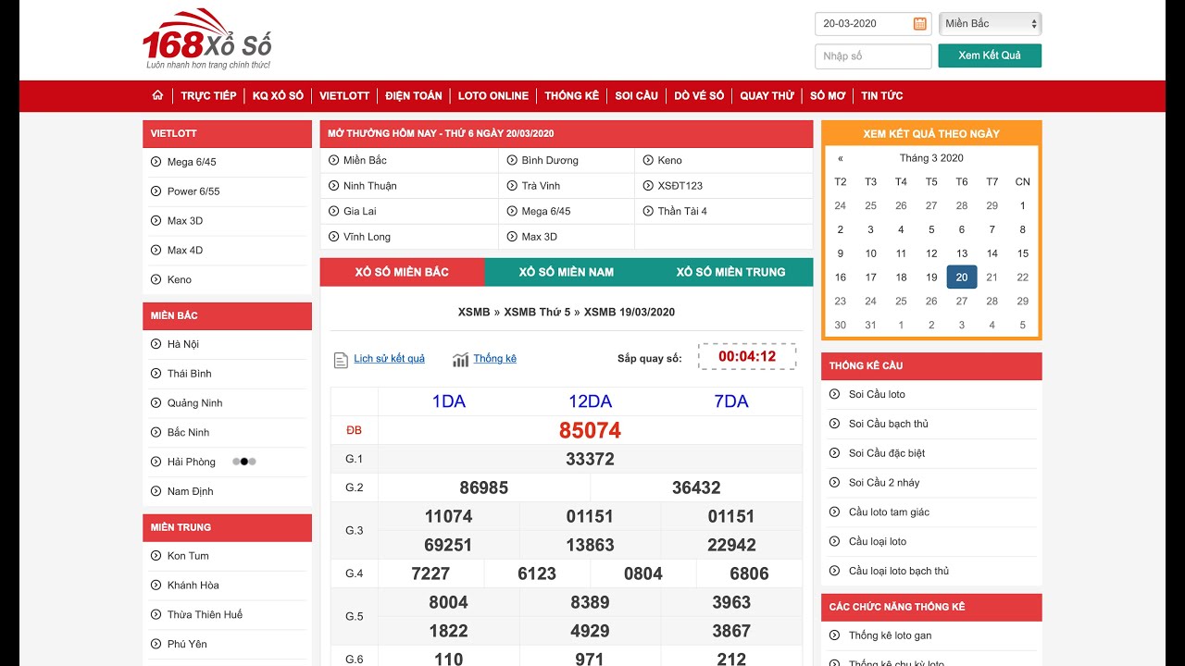
Task: Click the document icon beside Lịch sử kết quả
Action: [340, 360]
